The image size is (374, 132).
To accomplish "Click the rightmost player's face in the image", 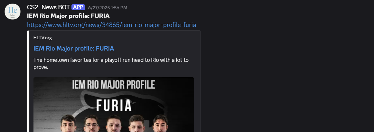I will click(160, 123).
